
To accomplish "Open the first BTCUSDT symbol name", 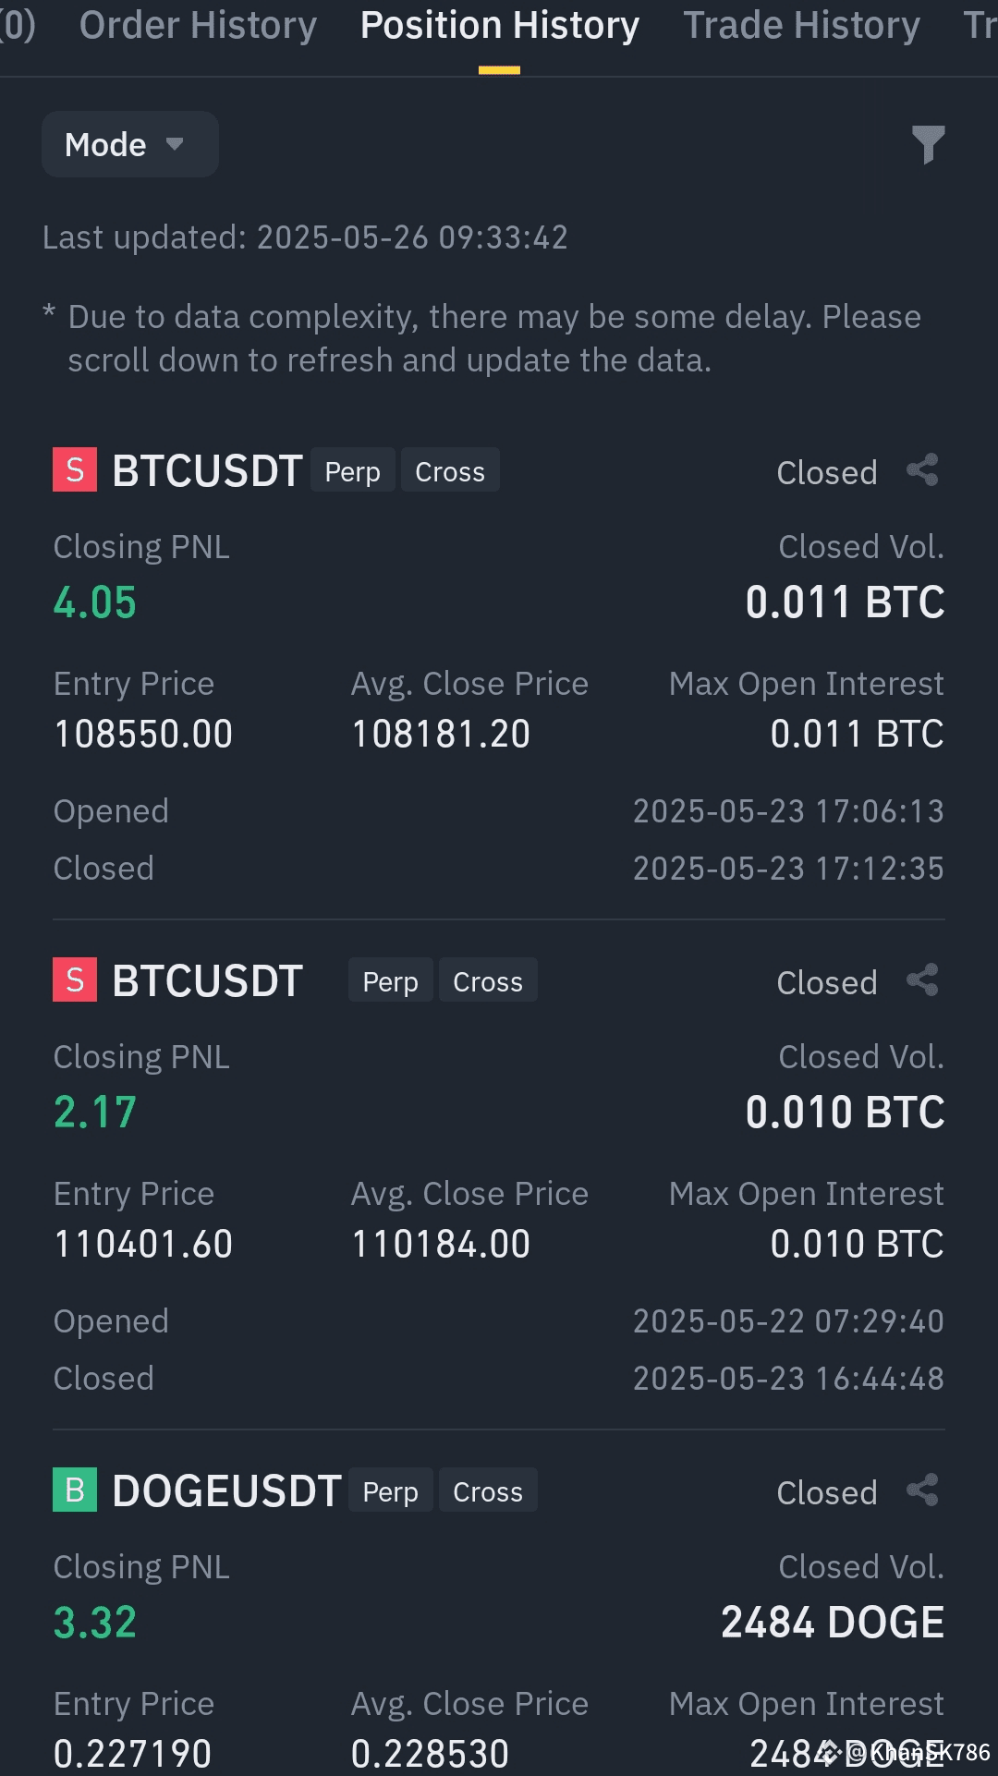I will [207, 470].
